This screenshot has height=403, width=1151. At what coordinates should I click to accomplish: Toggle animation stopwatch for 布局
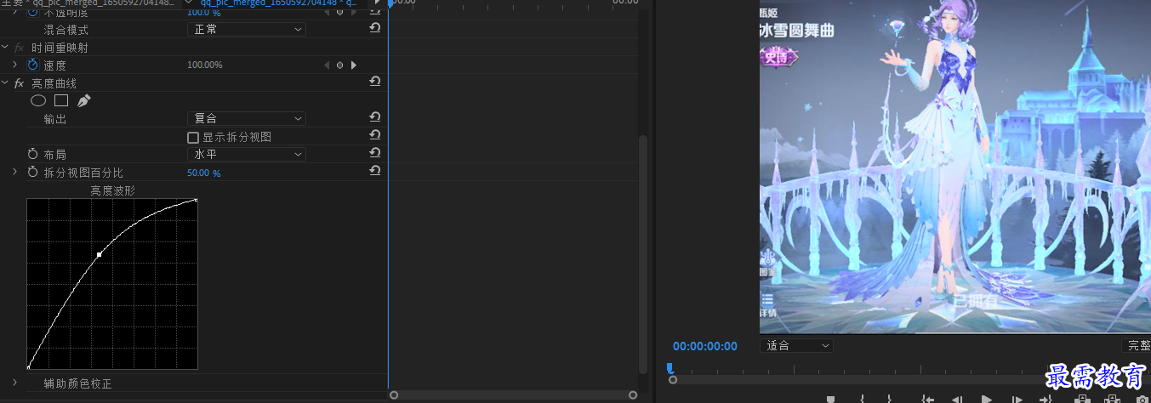33,154
